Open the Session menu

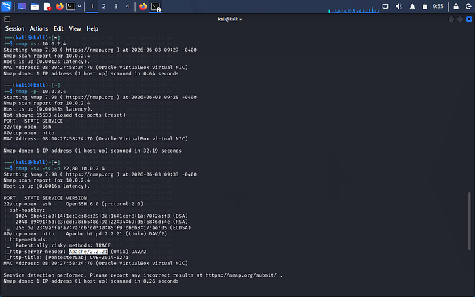click(x=15, y=28)
